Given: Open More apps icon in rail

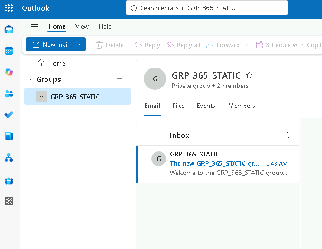Looking at the screenshot, I should tap(9, 201).
